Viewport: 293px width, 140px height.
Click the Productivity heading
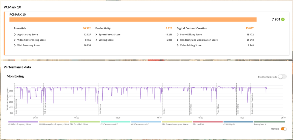103,28
